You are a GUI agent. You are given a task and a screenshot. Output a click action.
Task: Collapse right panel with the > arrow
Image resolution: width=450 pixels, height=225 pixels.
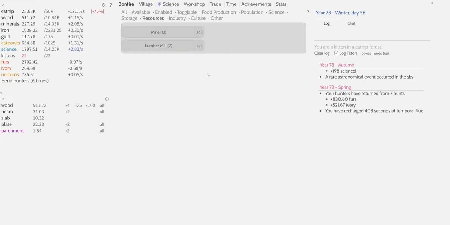click(432, 3)
